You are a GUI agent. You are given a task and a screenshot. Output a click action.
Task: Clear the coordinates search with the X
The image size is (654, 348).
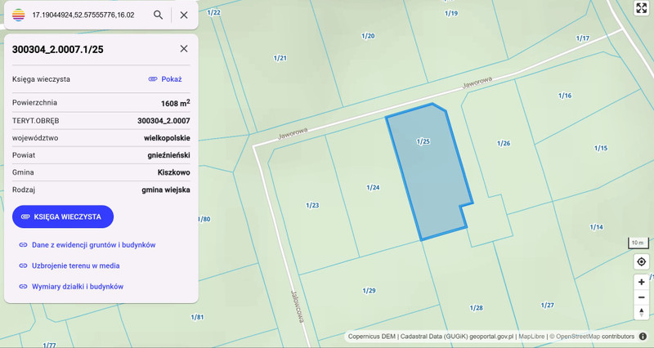(184, 15)
